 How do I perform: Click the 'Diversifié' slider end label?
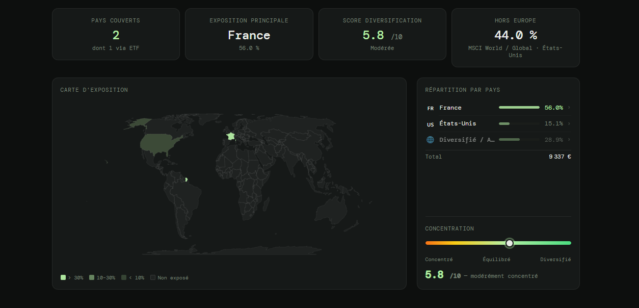tap(555, 260)
